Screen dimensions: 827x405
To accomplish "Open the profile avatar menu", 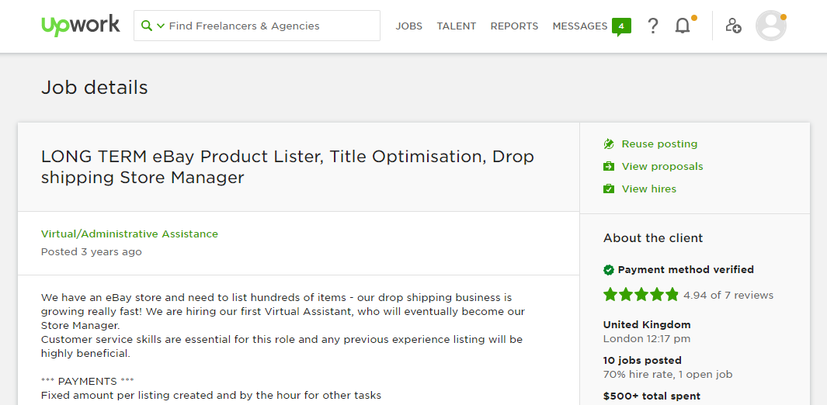I will pyautogui.click(x=770, y=26).
